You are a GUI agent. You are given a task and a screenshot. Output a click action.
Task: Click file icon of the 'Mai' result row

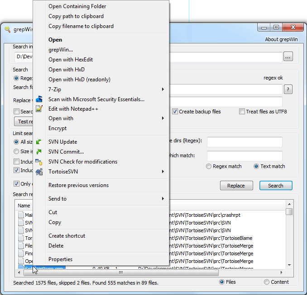click(x=21, y=215)
